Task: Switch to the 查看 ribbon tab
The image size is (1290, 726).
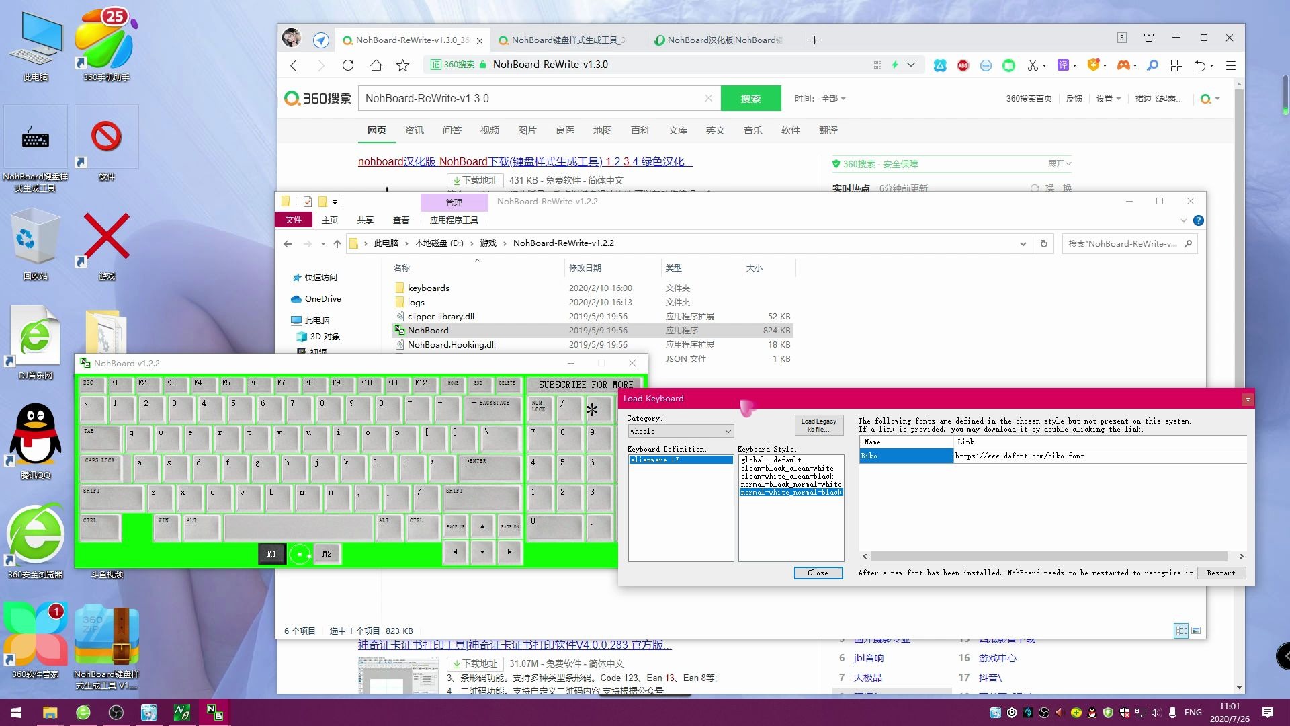Action: pos(401,220)
